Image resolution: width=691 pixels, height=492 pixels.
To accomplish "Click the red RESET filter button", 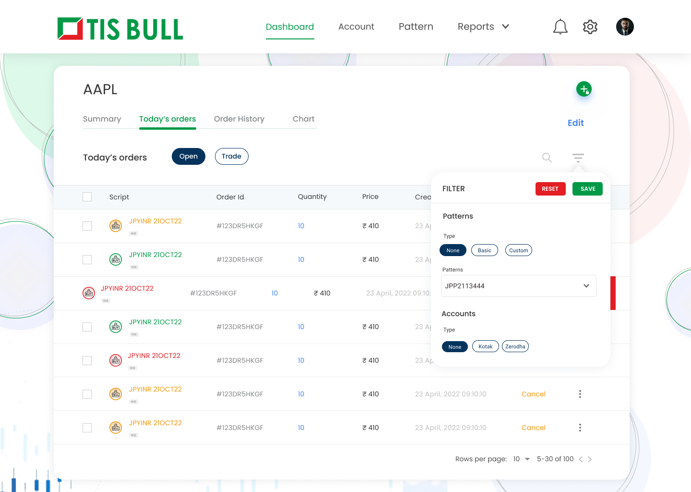I will click(x=550, y=189).
